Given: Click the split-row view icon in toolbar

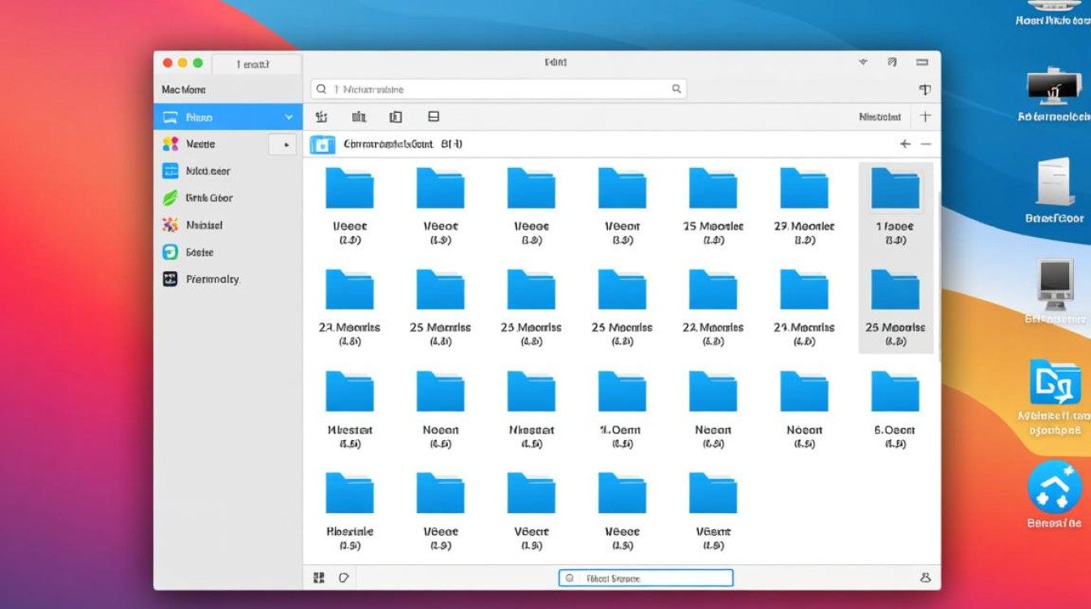Looking at the screenshot, I should [433, 117].
